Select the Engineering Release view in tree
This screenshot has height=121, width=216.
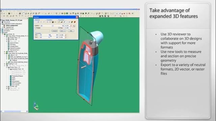[x=18, y=76]
